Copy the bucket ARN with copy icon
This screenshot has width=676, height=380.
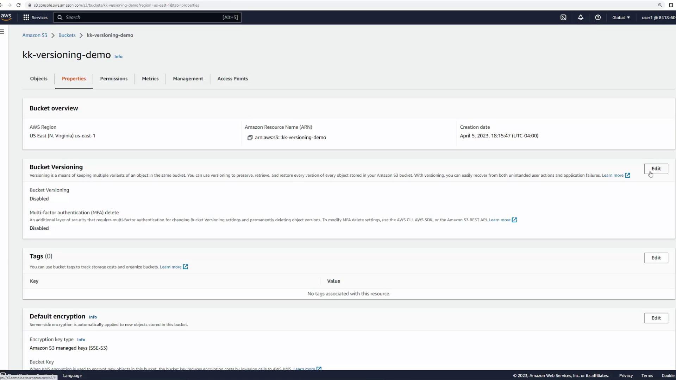(250, 138)
